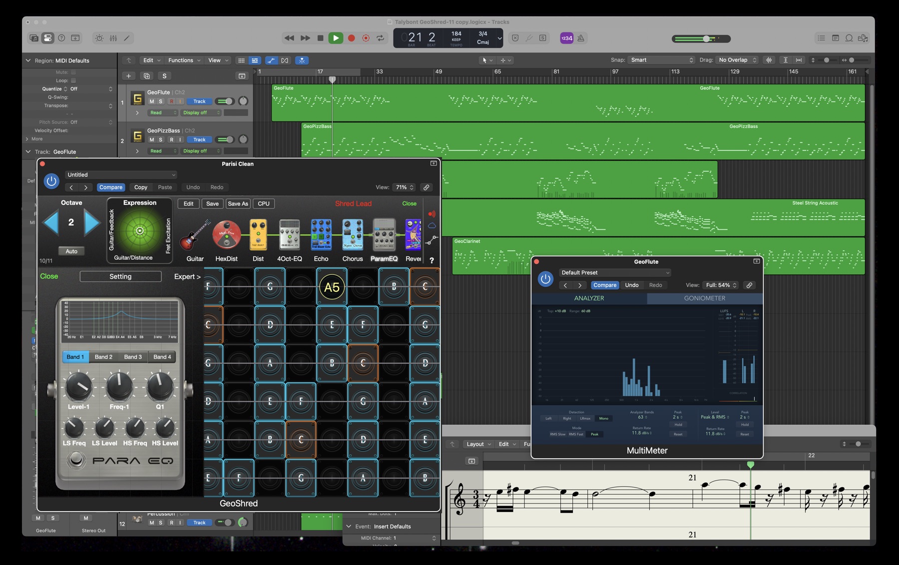Screen dimensions: 899x565
Task: Solo the GeoPizzBass track
Action: click(x=161, y=140)
